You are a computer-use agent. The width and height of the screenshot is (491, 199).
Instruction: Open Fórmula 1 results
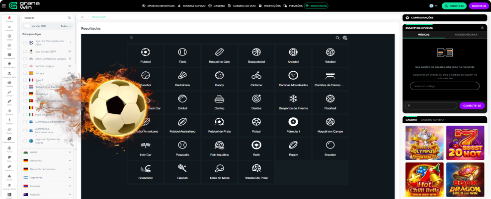tap(293, 122)
